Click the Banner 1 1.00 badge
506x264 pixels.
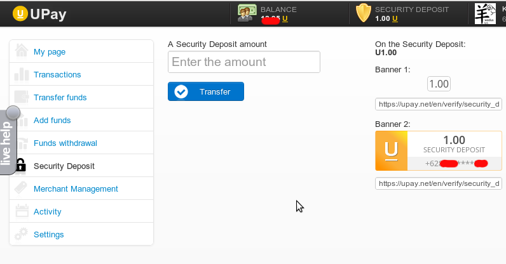tap(439, 84)
